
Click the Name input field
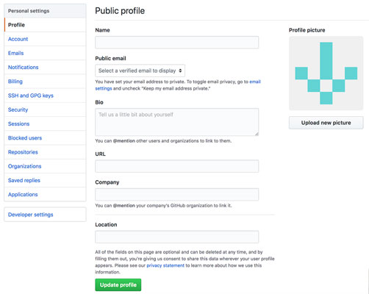(176, 43)
